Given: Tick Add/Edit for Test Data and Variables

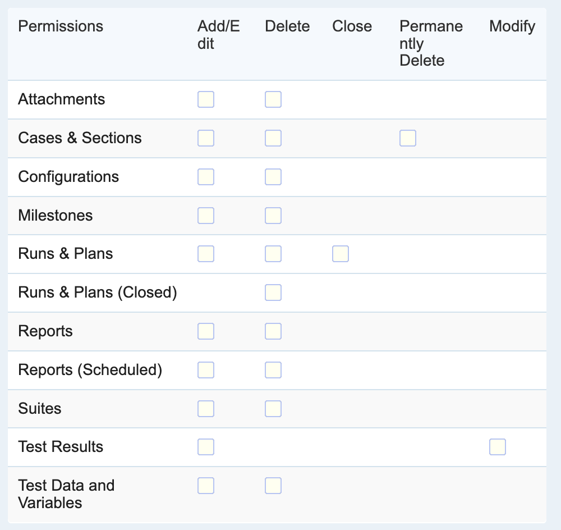Looking at the screenshot, I should click(206, 486).
